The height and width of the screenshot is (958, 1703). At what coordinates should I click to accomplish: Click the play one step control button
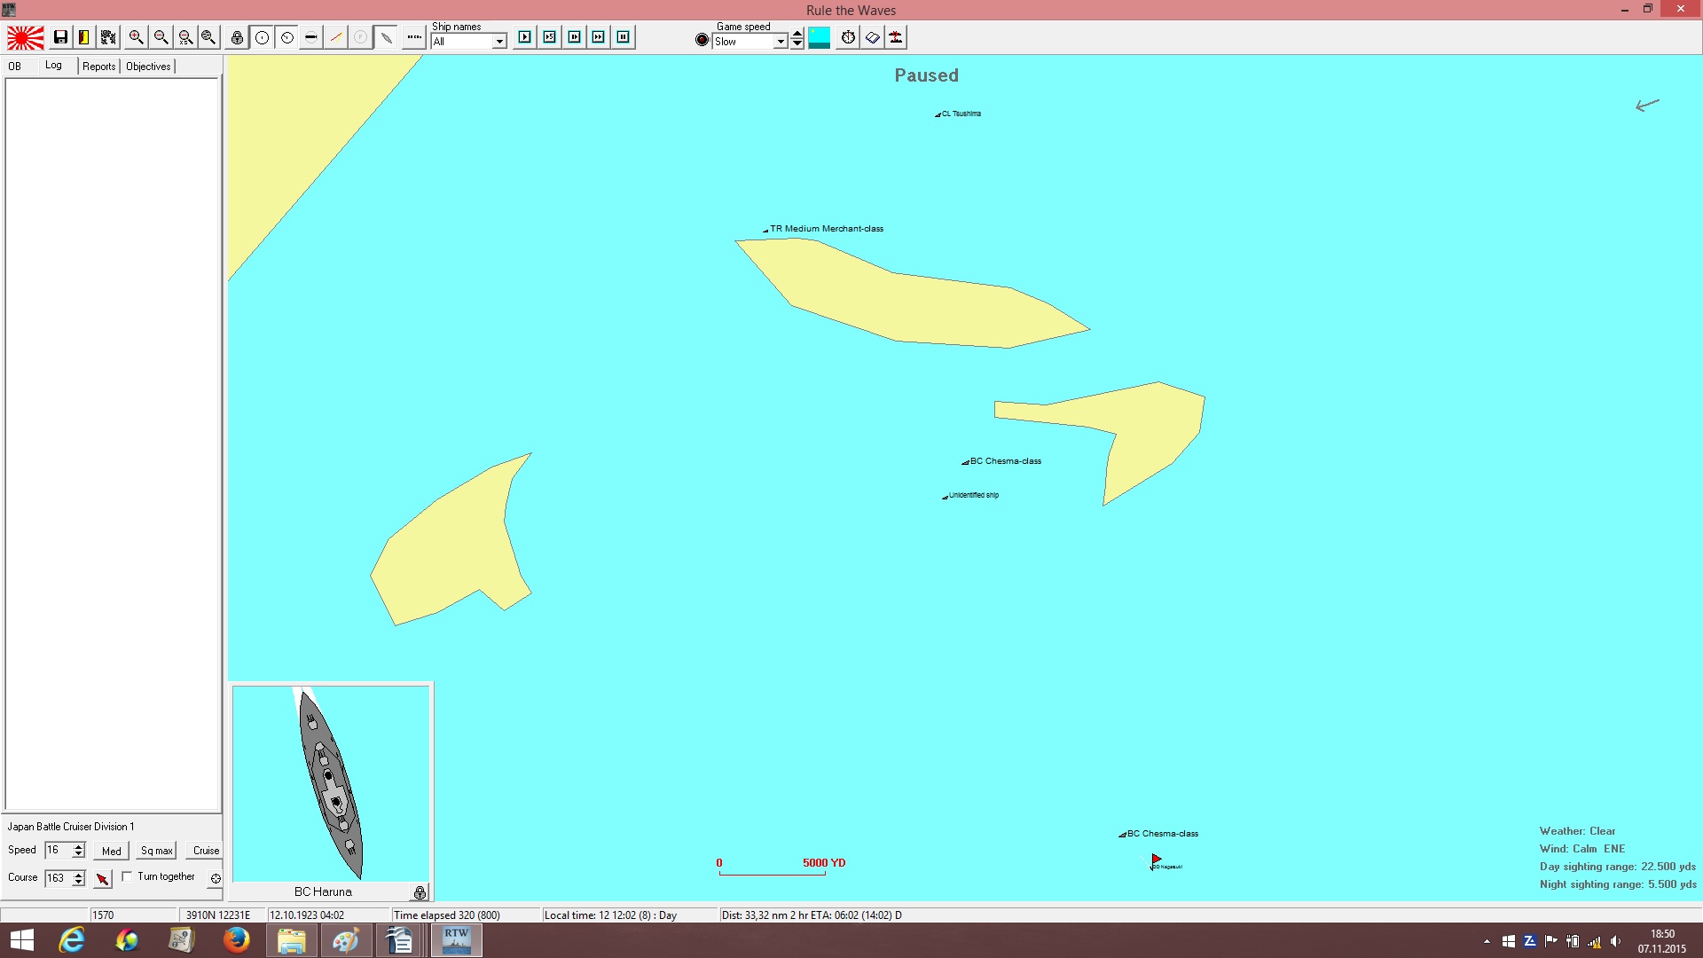[x=525, y=37]
